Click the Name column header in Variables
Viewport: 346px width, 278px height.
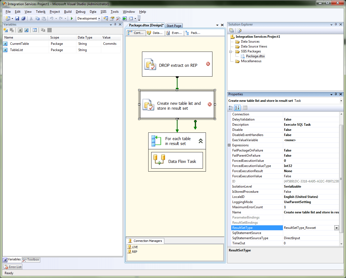click(26, 37)
